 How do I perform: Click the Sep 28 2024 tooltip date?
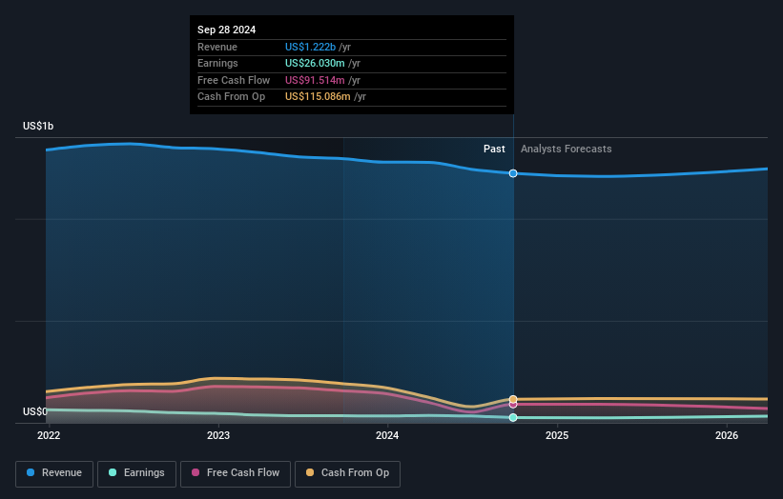(x=226, y=30)
